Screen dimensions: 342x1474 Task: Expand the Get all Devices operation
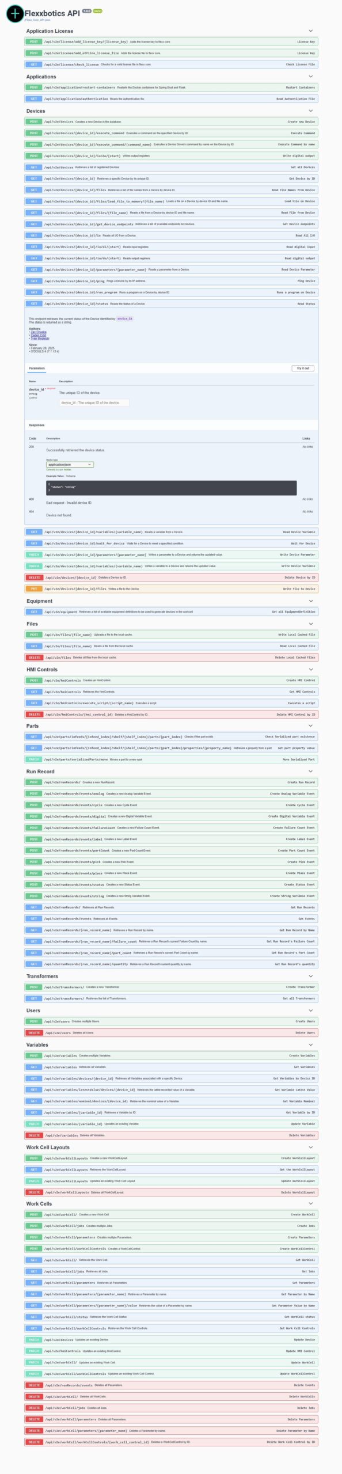171,167
